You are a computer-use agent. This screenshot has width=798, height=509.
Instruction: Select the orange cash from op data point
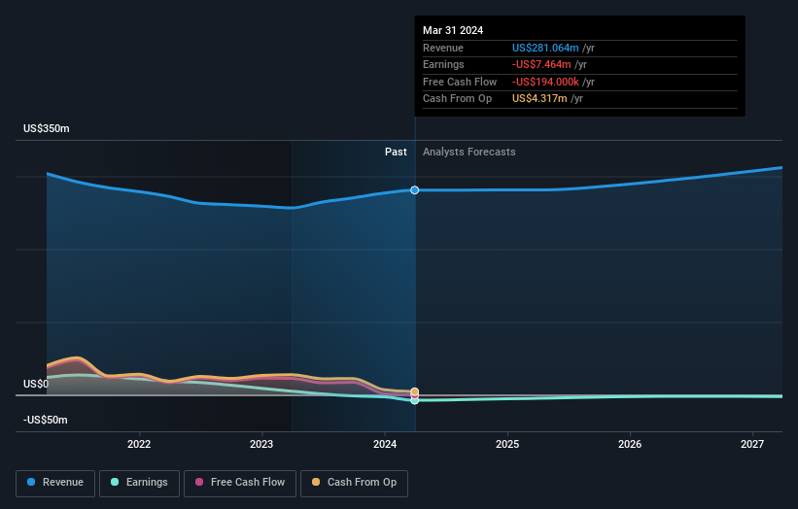pyautogui.click(x=415, y=391)
